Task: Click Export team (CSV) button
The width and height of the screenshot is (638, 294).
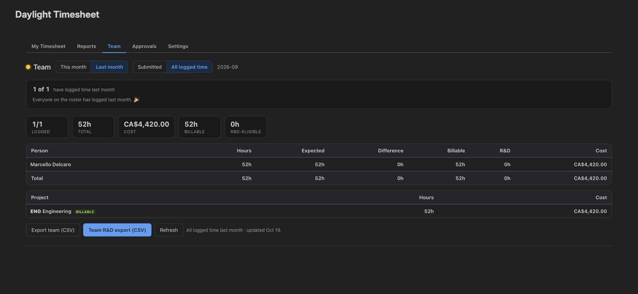Action: (x=53, y=230)
